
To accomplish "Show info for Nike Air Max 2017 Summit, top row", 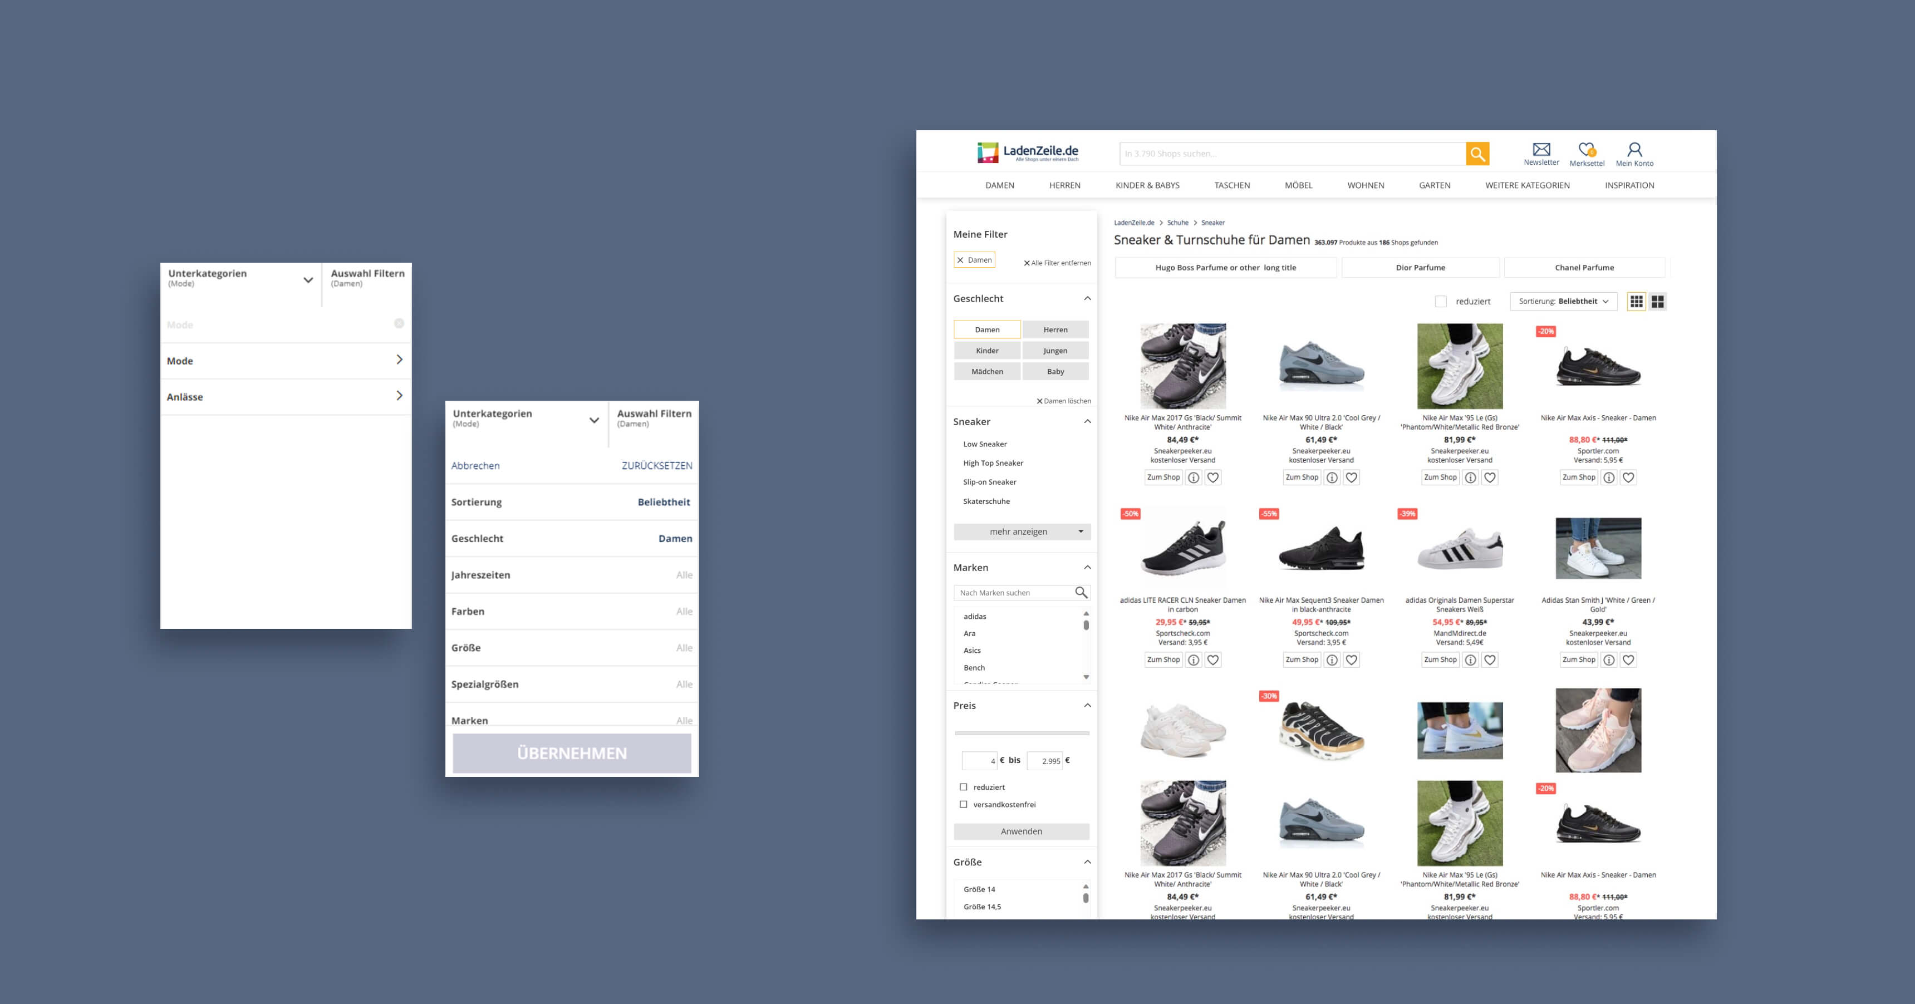I will tap(1193, 478).
